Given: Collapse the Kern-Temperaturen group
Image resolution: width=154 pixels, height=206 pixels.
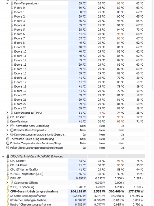Looking at the screenshot, I should [x=7, y=3].
